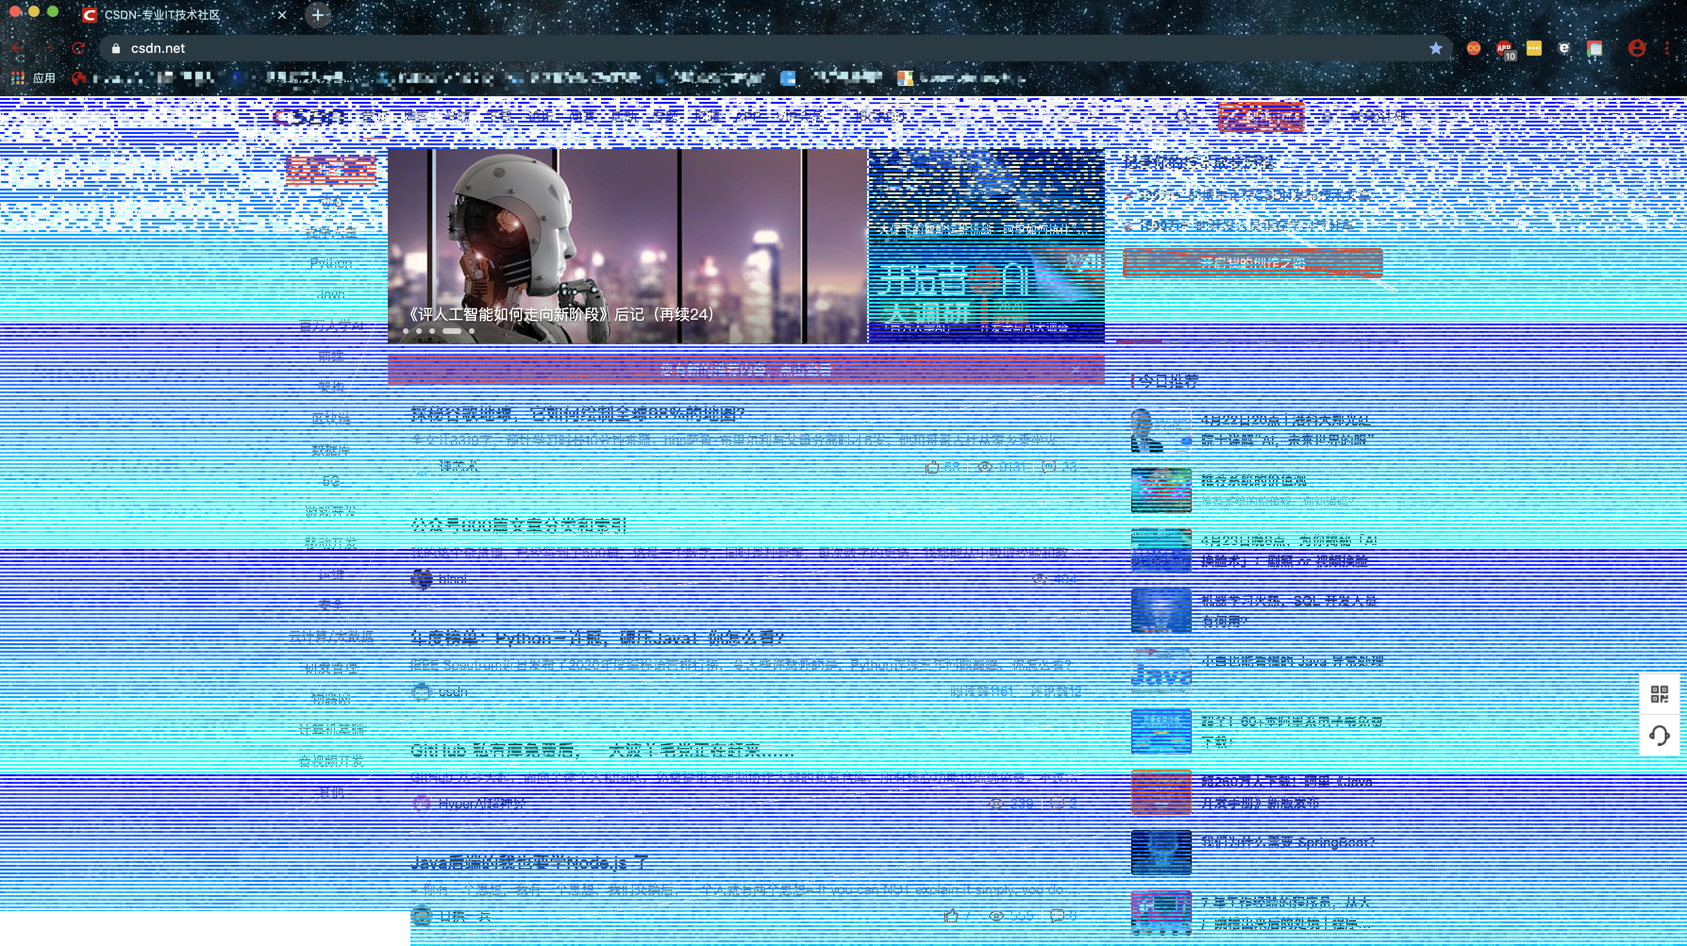The image size is (1687, 946).
Task: Open the QR code icon on right edge
Action: pos(1659,694)
